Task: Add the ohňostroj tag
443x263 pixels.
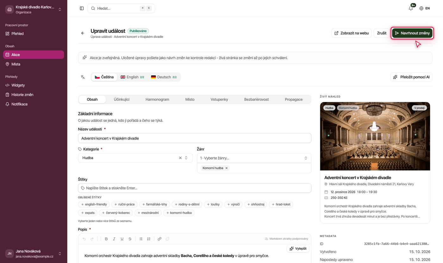Action: [256, 204]
